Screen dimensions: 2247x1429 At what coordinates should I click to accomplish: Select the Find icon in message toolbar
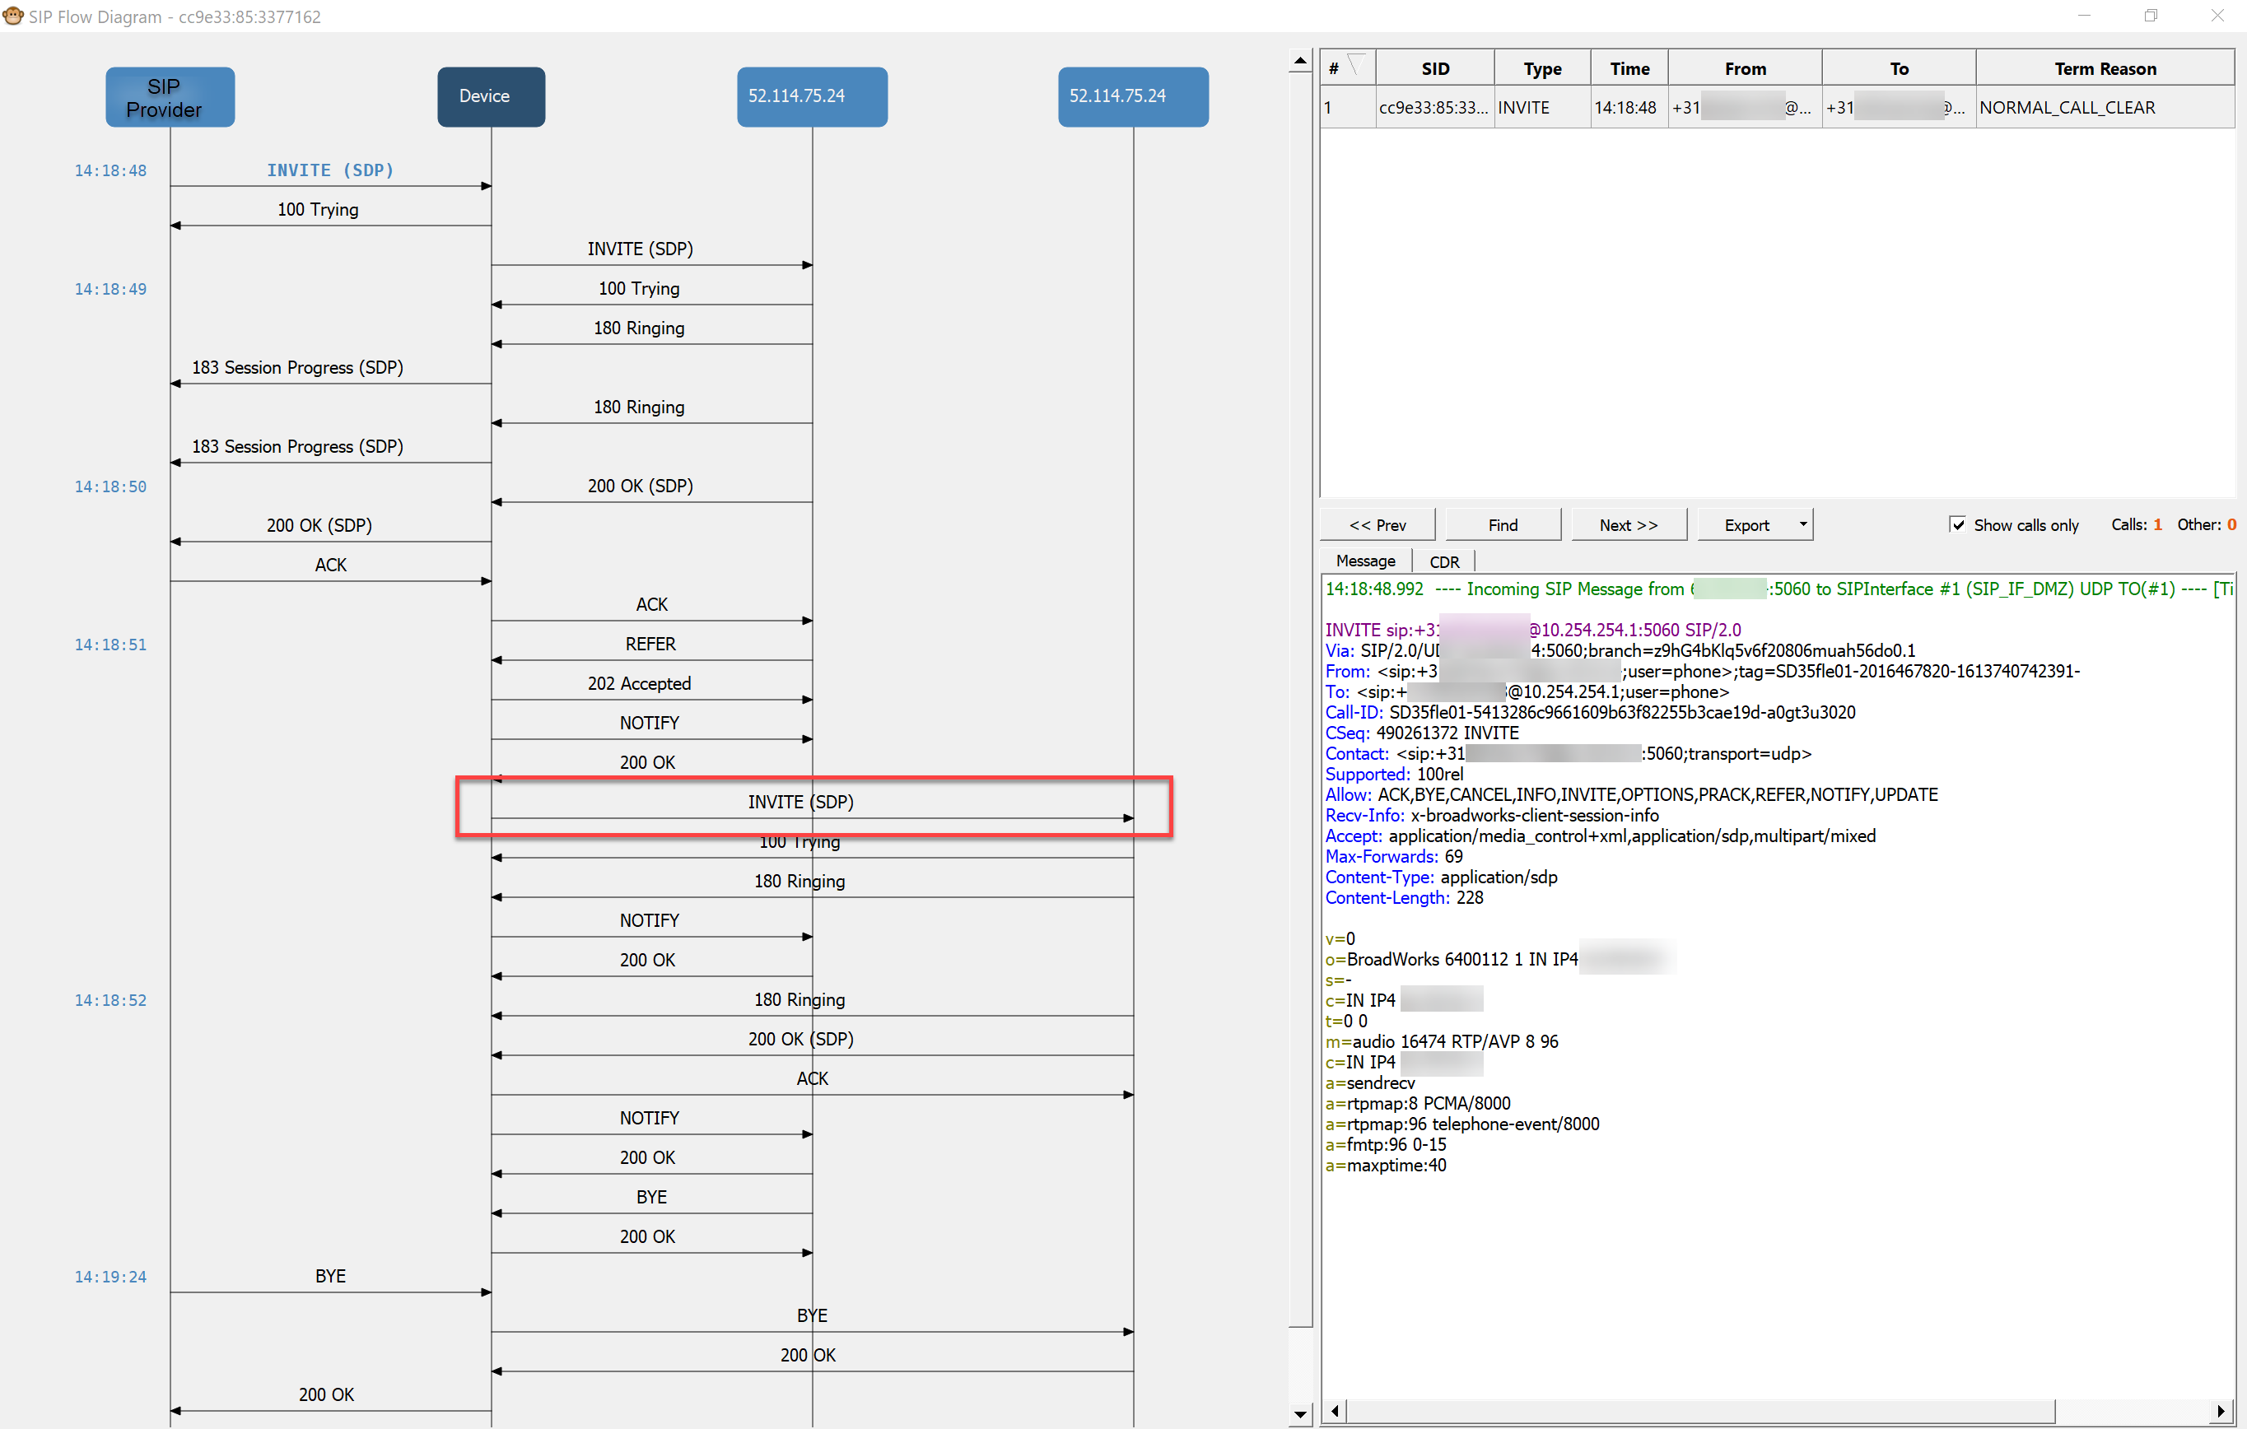1500,524
